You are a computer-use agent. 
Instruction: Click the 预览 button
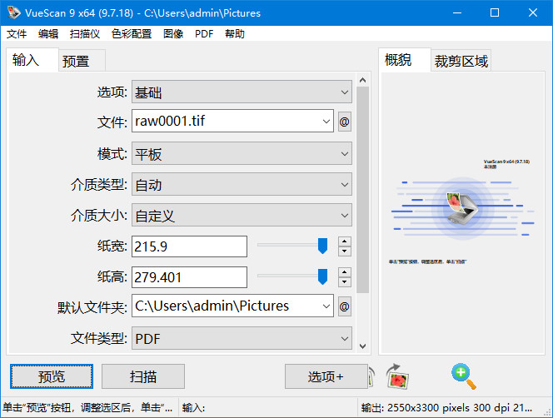click(52, 376)
